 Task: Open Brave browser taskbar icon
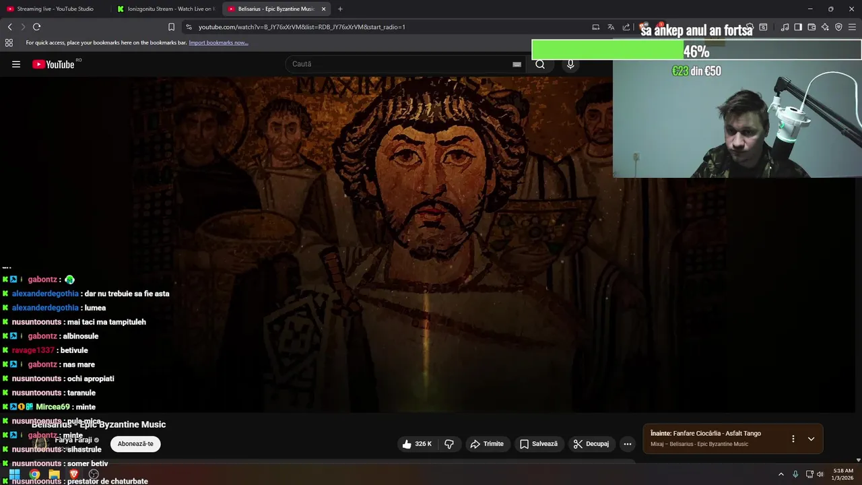[74, 474]
